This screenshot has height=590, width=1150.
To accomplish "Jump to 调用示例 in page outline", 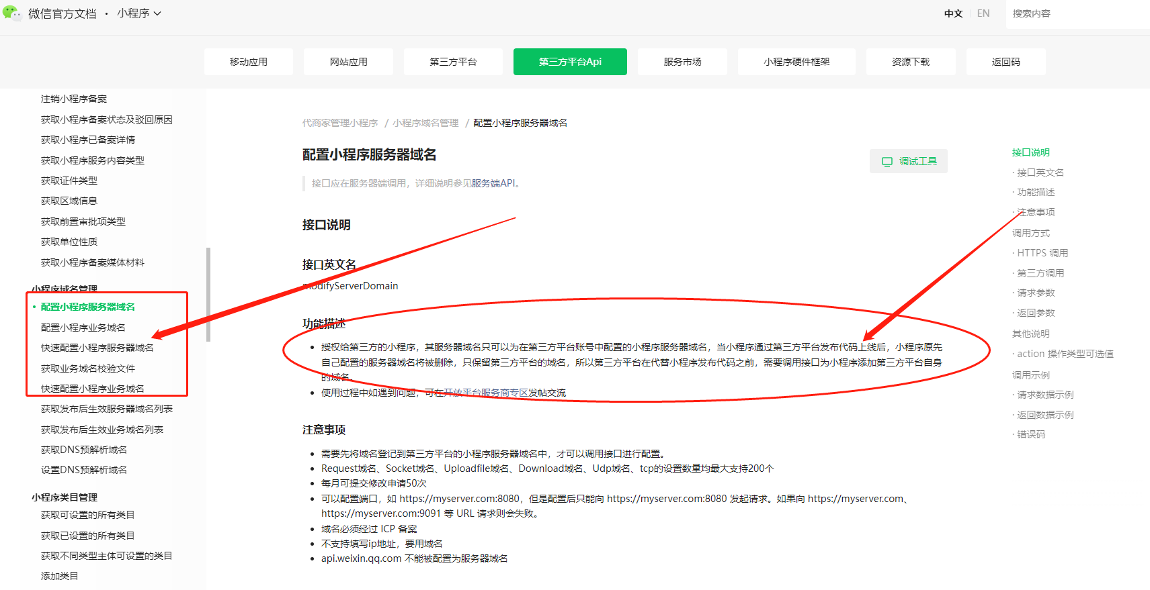I will [x=1031, y=375].
